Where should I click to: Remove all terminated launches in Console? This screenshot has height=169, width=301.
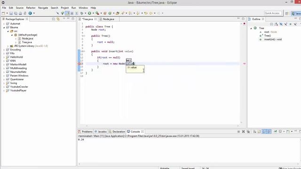[x=248, y=131]
